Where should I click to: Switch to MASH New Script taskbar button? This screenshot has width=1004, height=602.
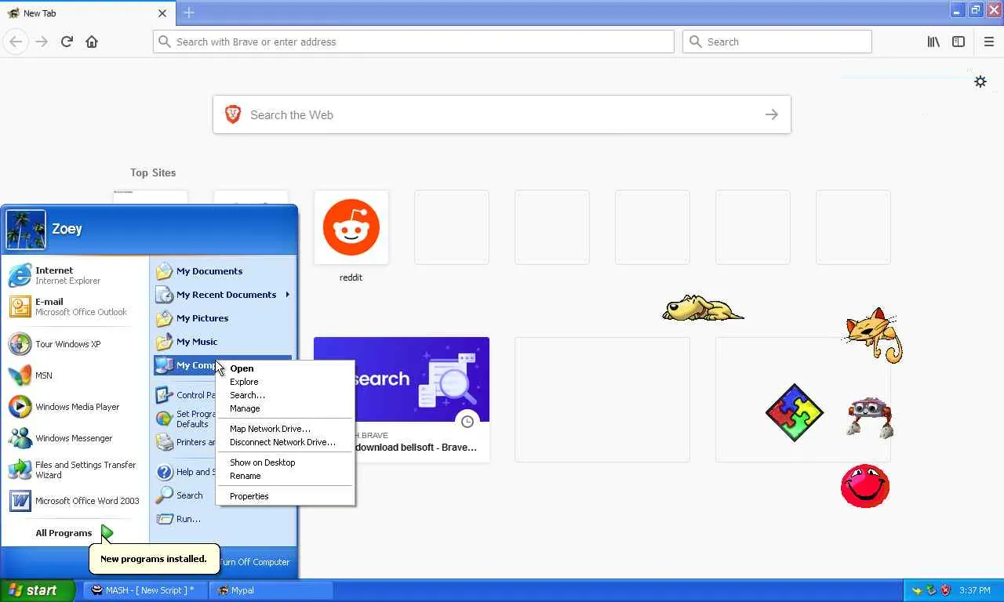145,590
